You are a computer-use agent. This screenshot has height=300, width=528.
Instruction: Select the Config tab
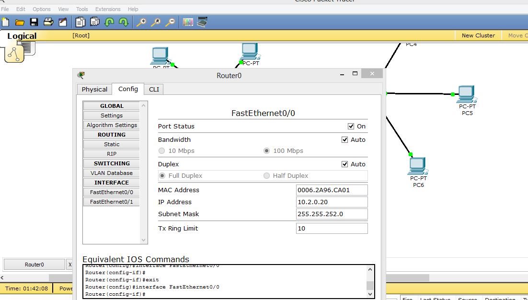coord(128,89)
